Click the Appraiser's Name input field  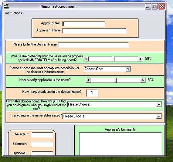(x=95, y=31)
